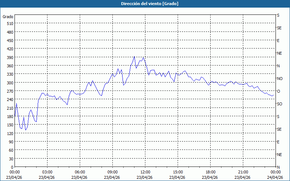
Task: Select the NO compass label on the right axis
Action: (x=279, y=79)
